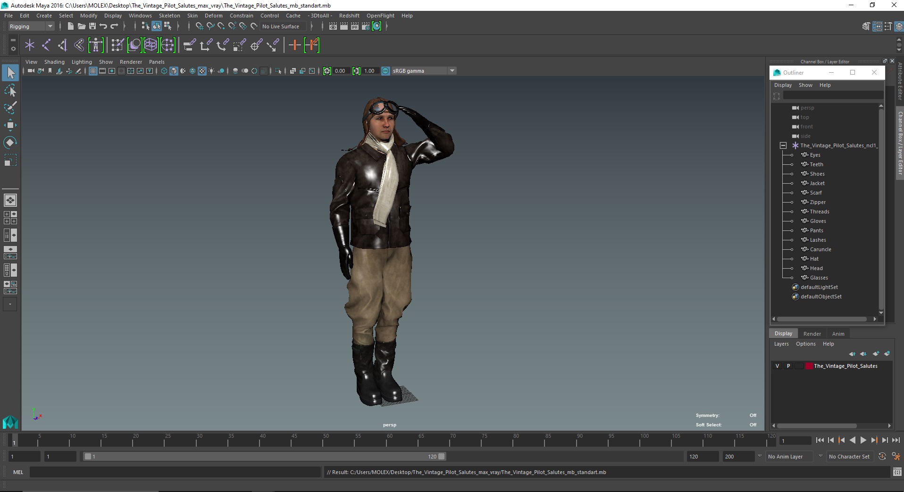Toggle the viewport grid display

pos(93,71)
